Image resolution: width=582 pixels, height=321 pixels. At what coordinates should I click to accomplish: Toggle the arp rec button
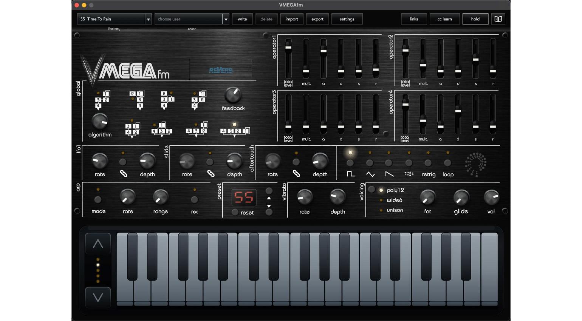point(194,200)
